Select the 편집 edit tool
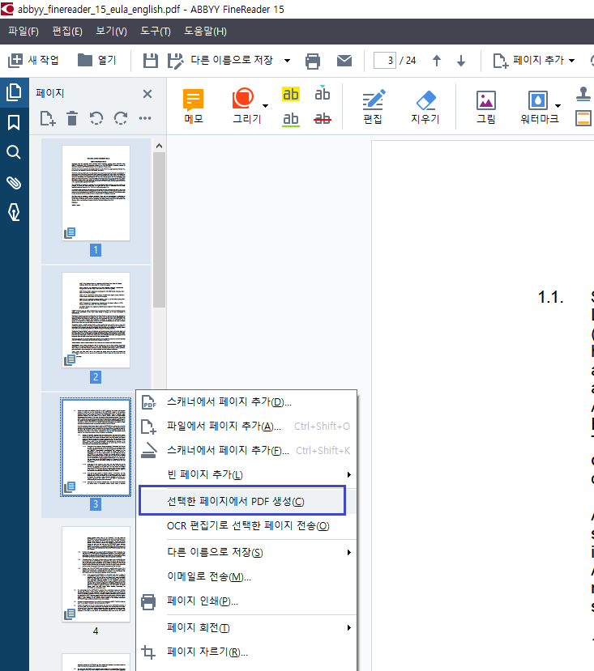This screenshot has height=671, width=594. point(373,107)
